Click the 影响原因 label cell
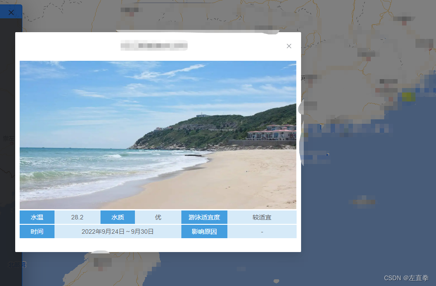The width and height of the screenshot is (436, 286). pos(205,231)
